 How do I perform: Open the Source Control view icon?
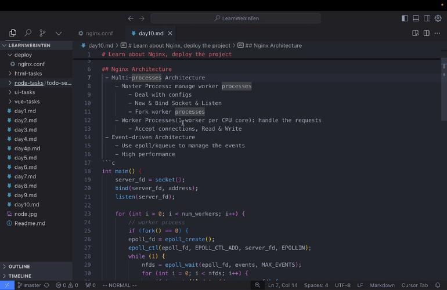pos(43,33)
